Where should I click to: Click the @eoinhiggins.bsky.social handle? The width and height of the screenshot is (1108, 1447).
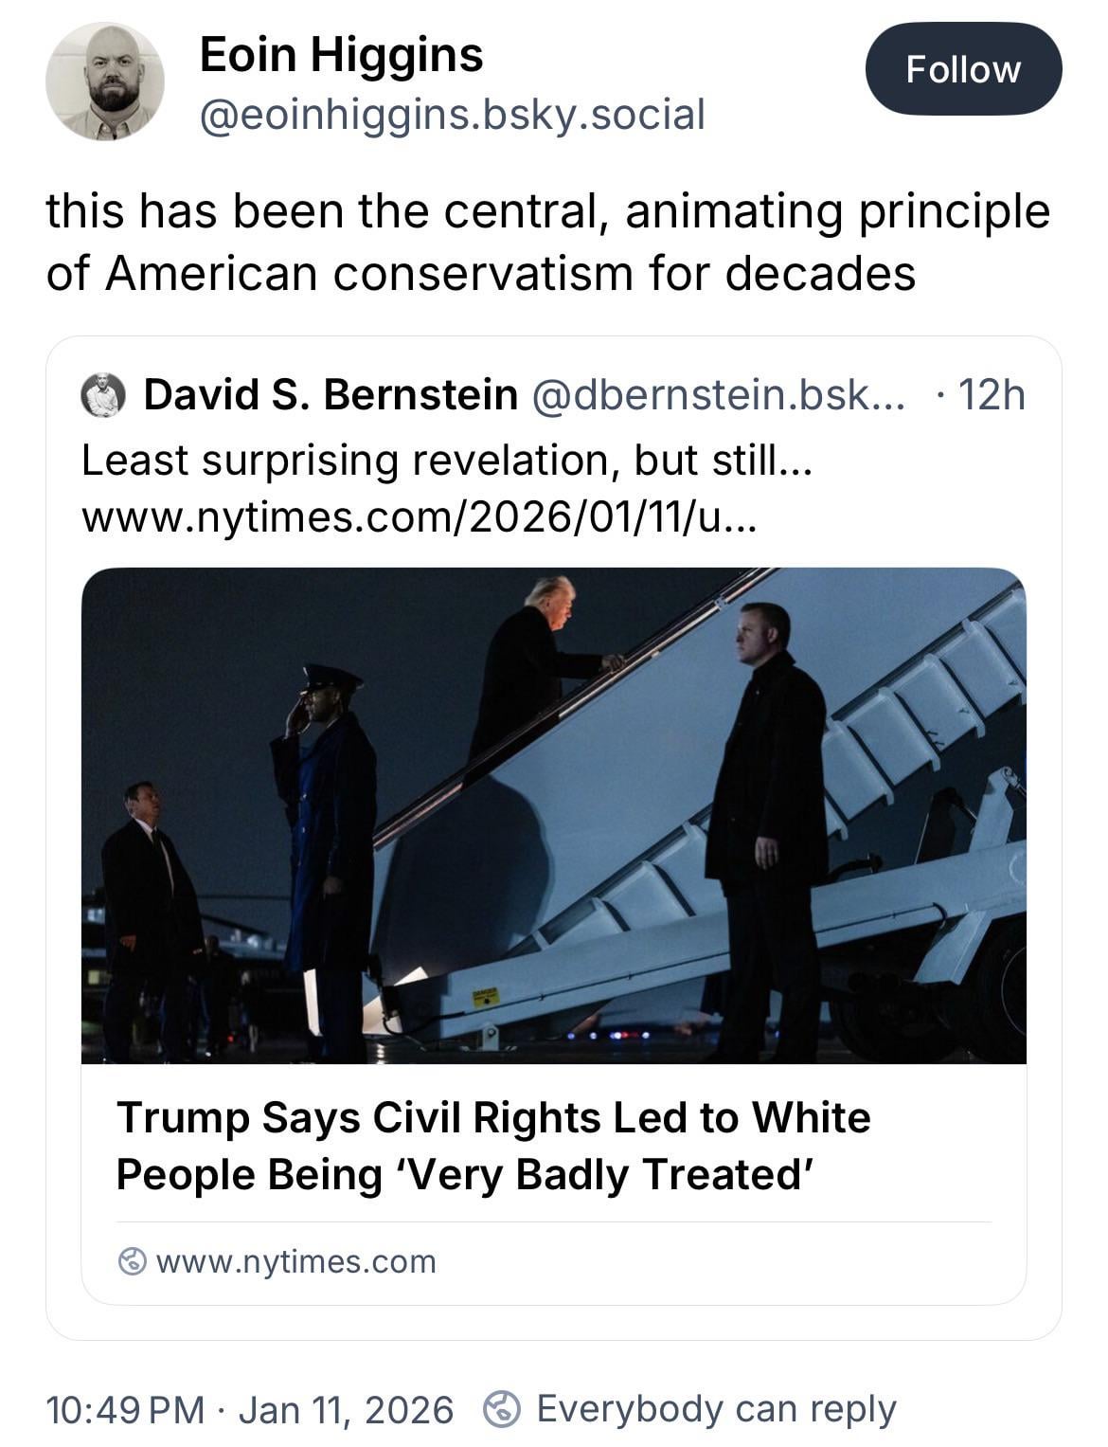coord(452,116)
